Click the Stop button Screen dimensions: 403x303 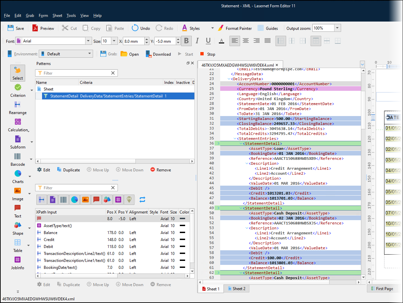[x=208, y=54]
